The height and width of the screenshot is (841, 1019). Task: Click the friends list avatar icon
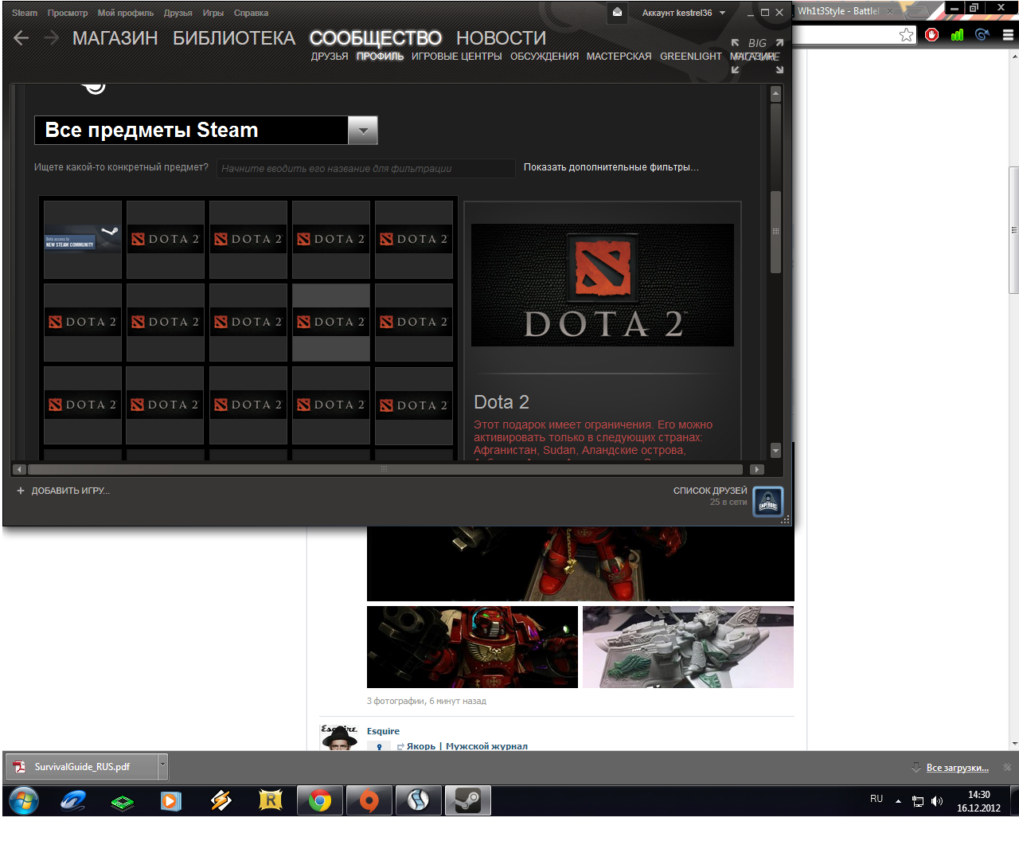coord(768,502)
